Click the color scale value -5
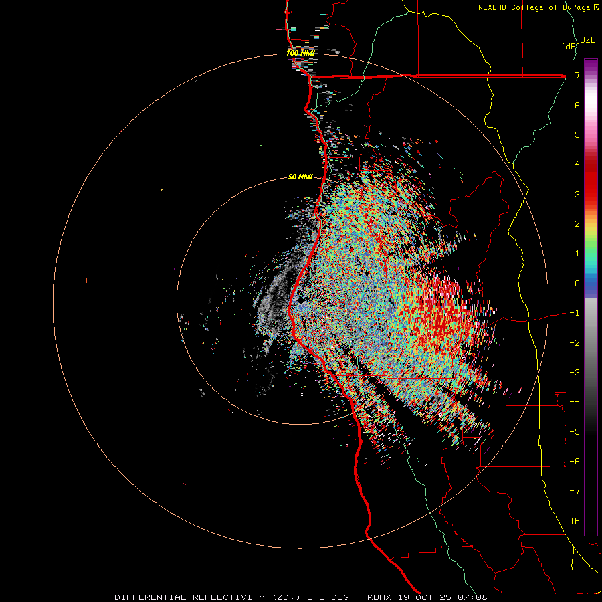This screenshot has height=602, width=602. point(575,432)
